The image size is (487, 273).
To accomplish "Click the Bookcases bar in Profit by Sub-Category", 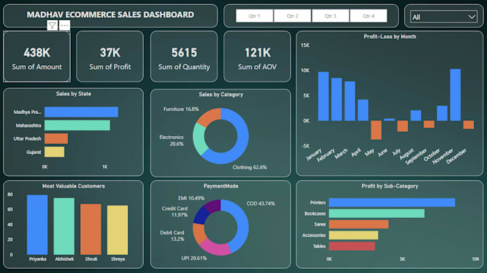I will [377, 214].
